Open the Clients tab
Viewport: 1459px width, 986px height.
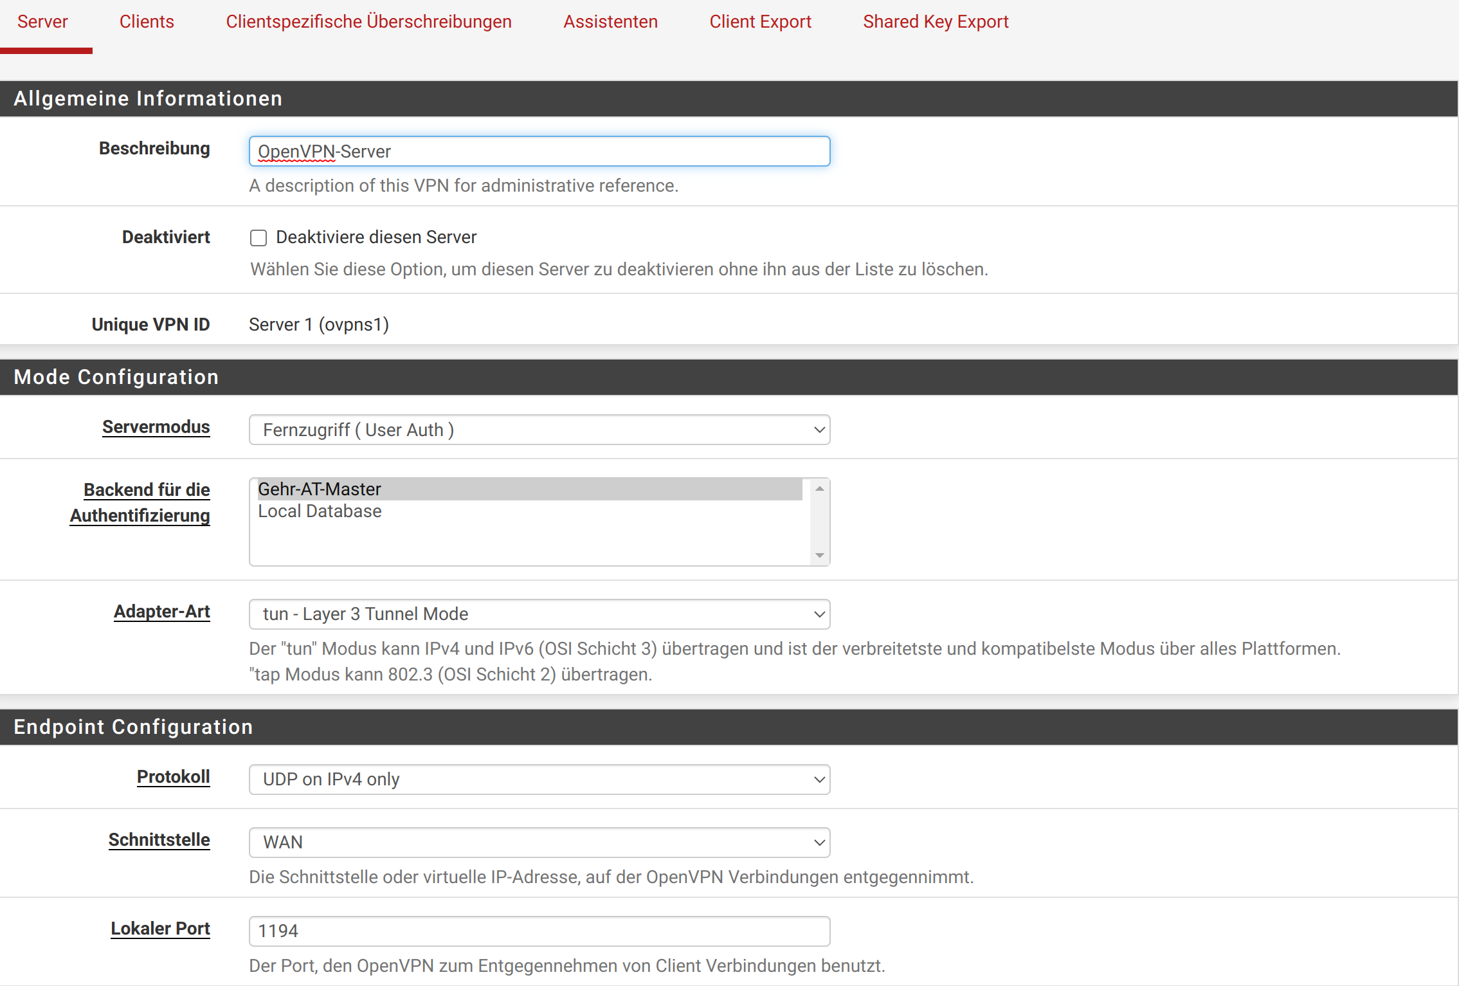coord(147,22)
